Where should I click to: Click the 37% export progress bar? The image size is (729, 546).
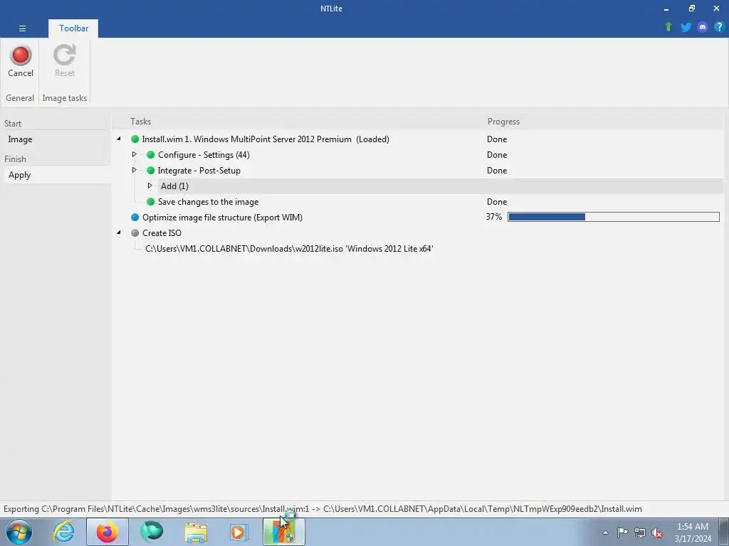tap(614, 217)
